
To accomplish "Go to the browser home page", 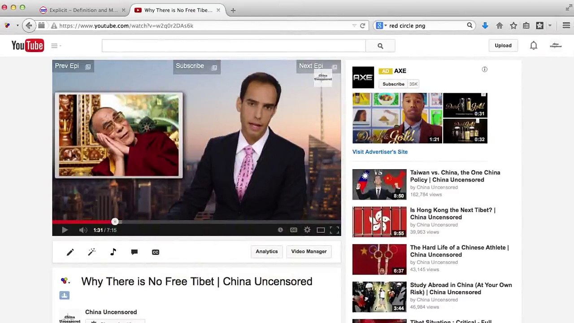I will pyautogui.click(x=499, y=26).
